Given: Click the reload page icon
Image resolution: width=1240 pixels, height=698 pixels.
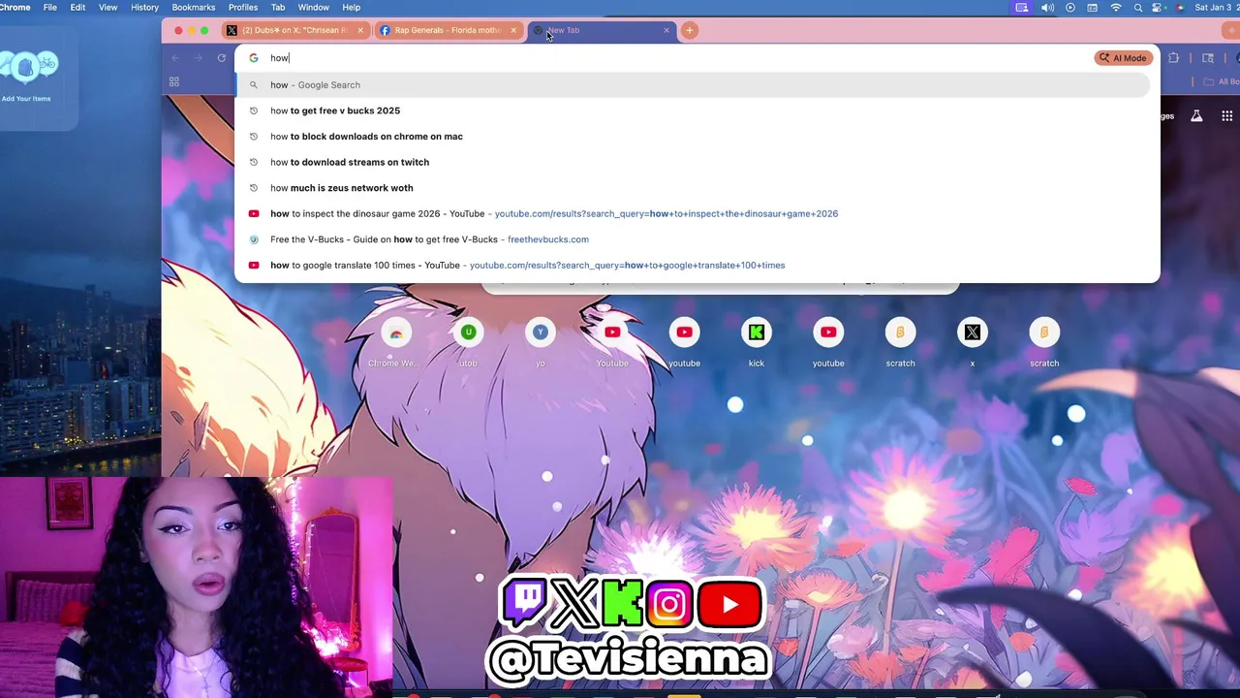Looking at the screenshot, I should click(222, 58).
